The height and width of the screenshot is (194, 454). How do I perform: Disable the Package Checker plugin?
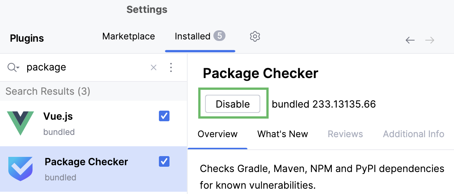point(233,104)
